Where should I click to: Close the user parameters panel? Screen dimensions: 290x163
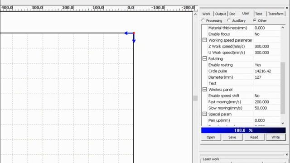tap(287, 8)
